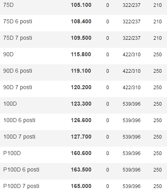Click power value 422/310 in 90D row

pyautogui.click(x=131, y=55)
